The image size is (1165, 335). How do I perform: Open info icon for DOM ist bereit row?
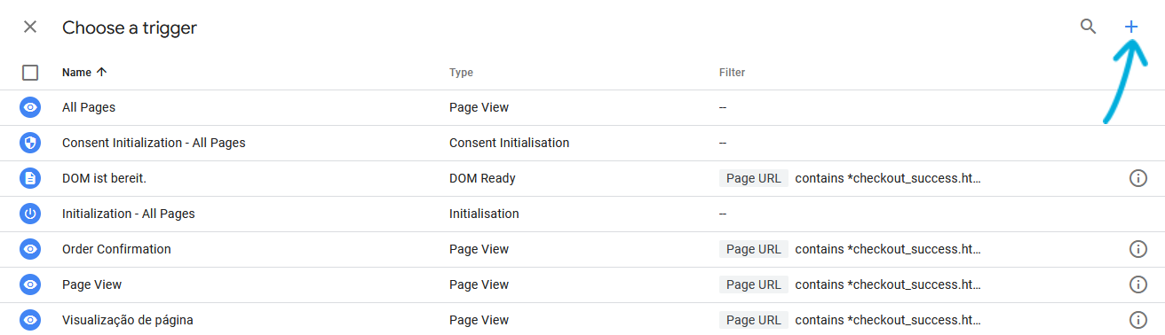[x=1137, y=178]
